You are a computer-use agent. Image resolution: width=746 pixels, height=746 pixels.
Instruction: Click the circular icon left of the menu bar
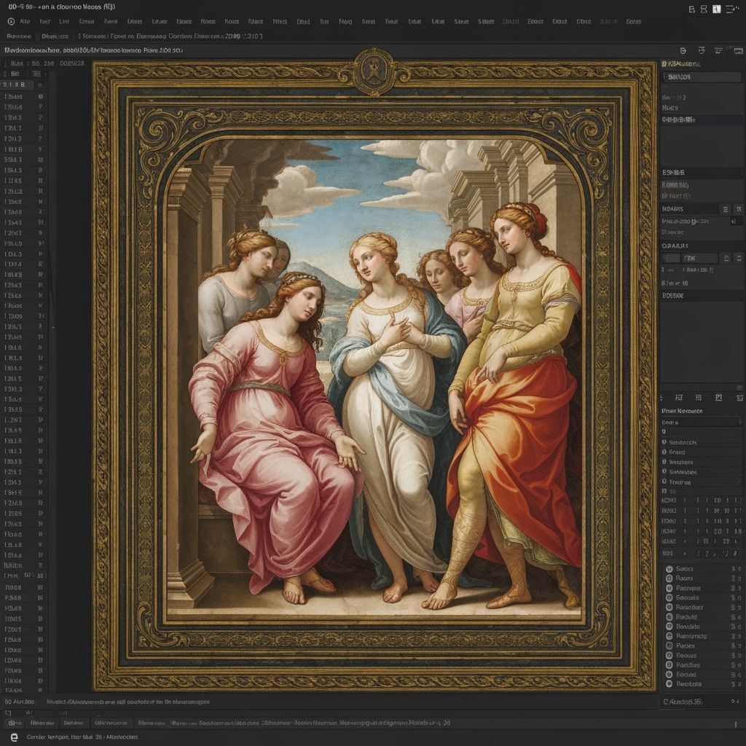click(11, 22)
